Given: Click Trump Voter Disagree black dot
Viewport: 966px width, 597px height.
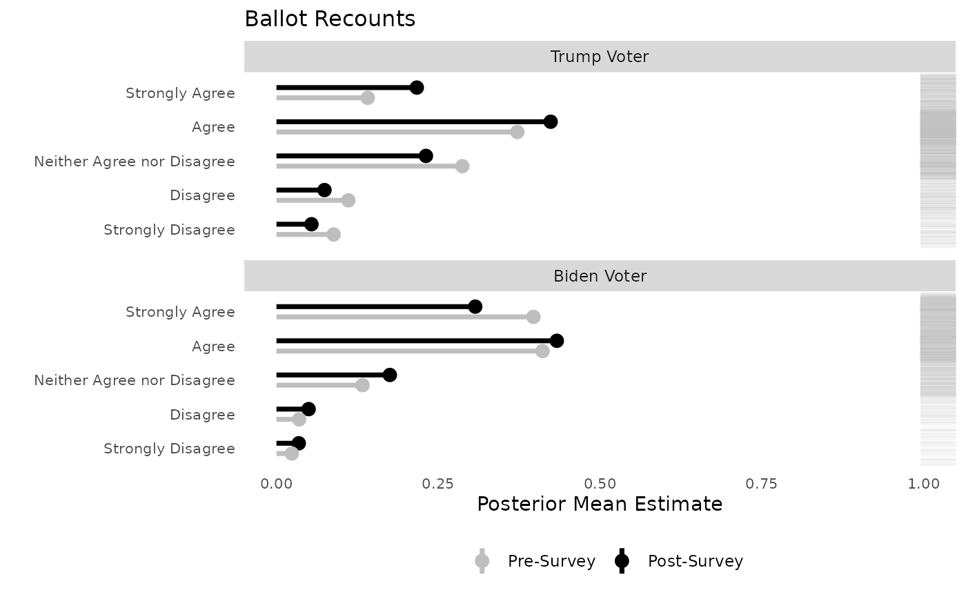Looking at the screenshot, I should tap(324, 190).
